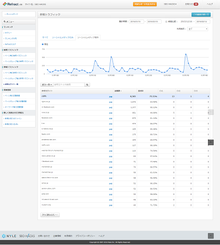Click the search magnifier button beside the filter field

(87, 85)
